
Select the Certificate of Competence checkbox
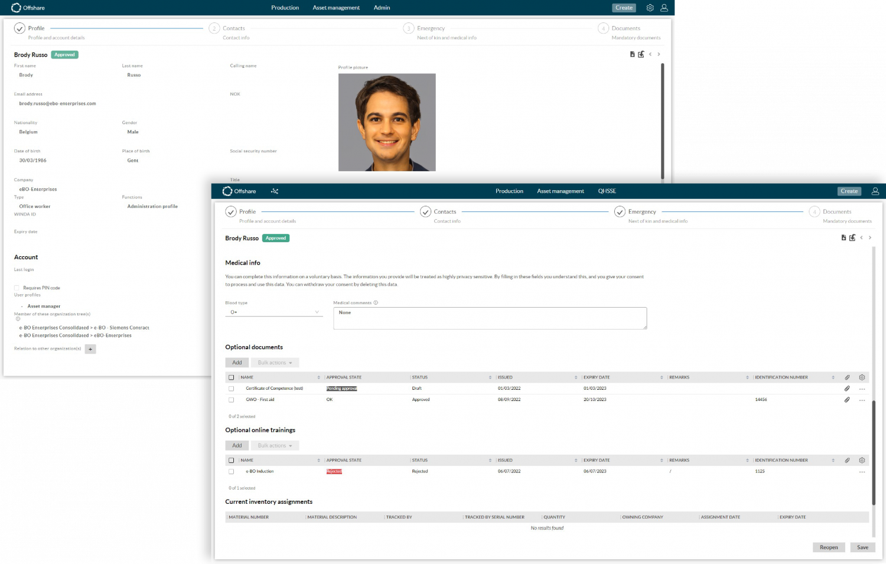231,389
